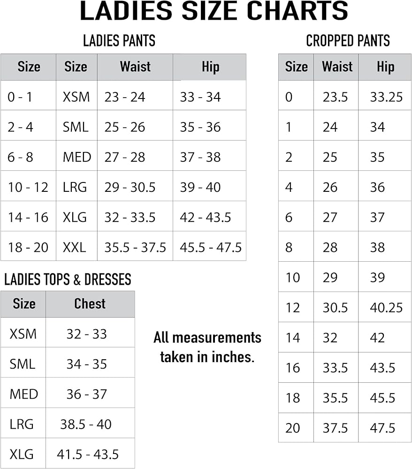
Task: Click the 33.25 hip value
Action: 386,97
